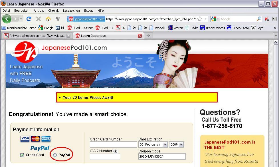The image size is (279, 167).
Task: Open the new tab plus button
Action: (x=148, y=36)
